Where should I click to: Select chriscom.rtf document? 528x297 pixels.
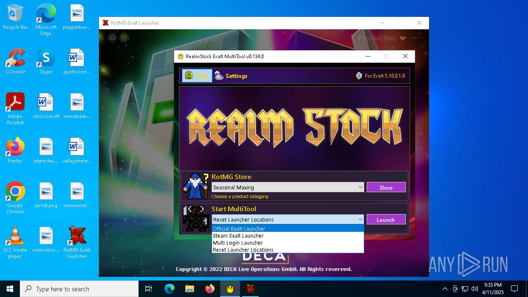[46, 106]
